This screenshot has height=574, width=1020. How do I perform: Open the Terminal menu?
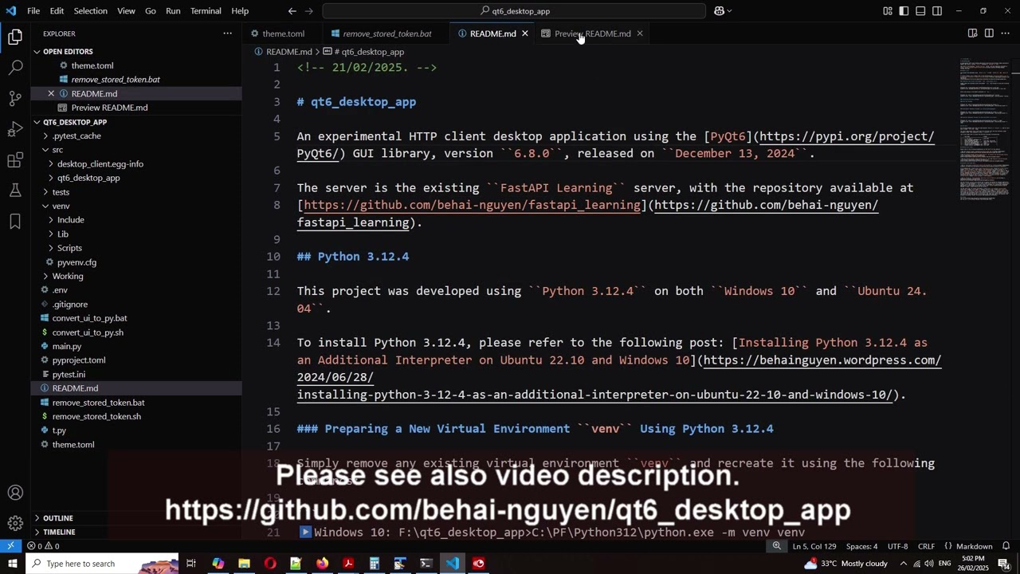(206, 11)
